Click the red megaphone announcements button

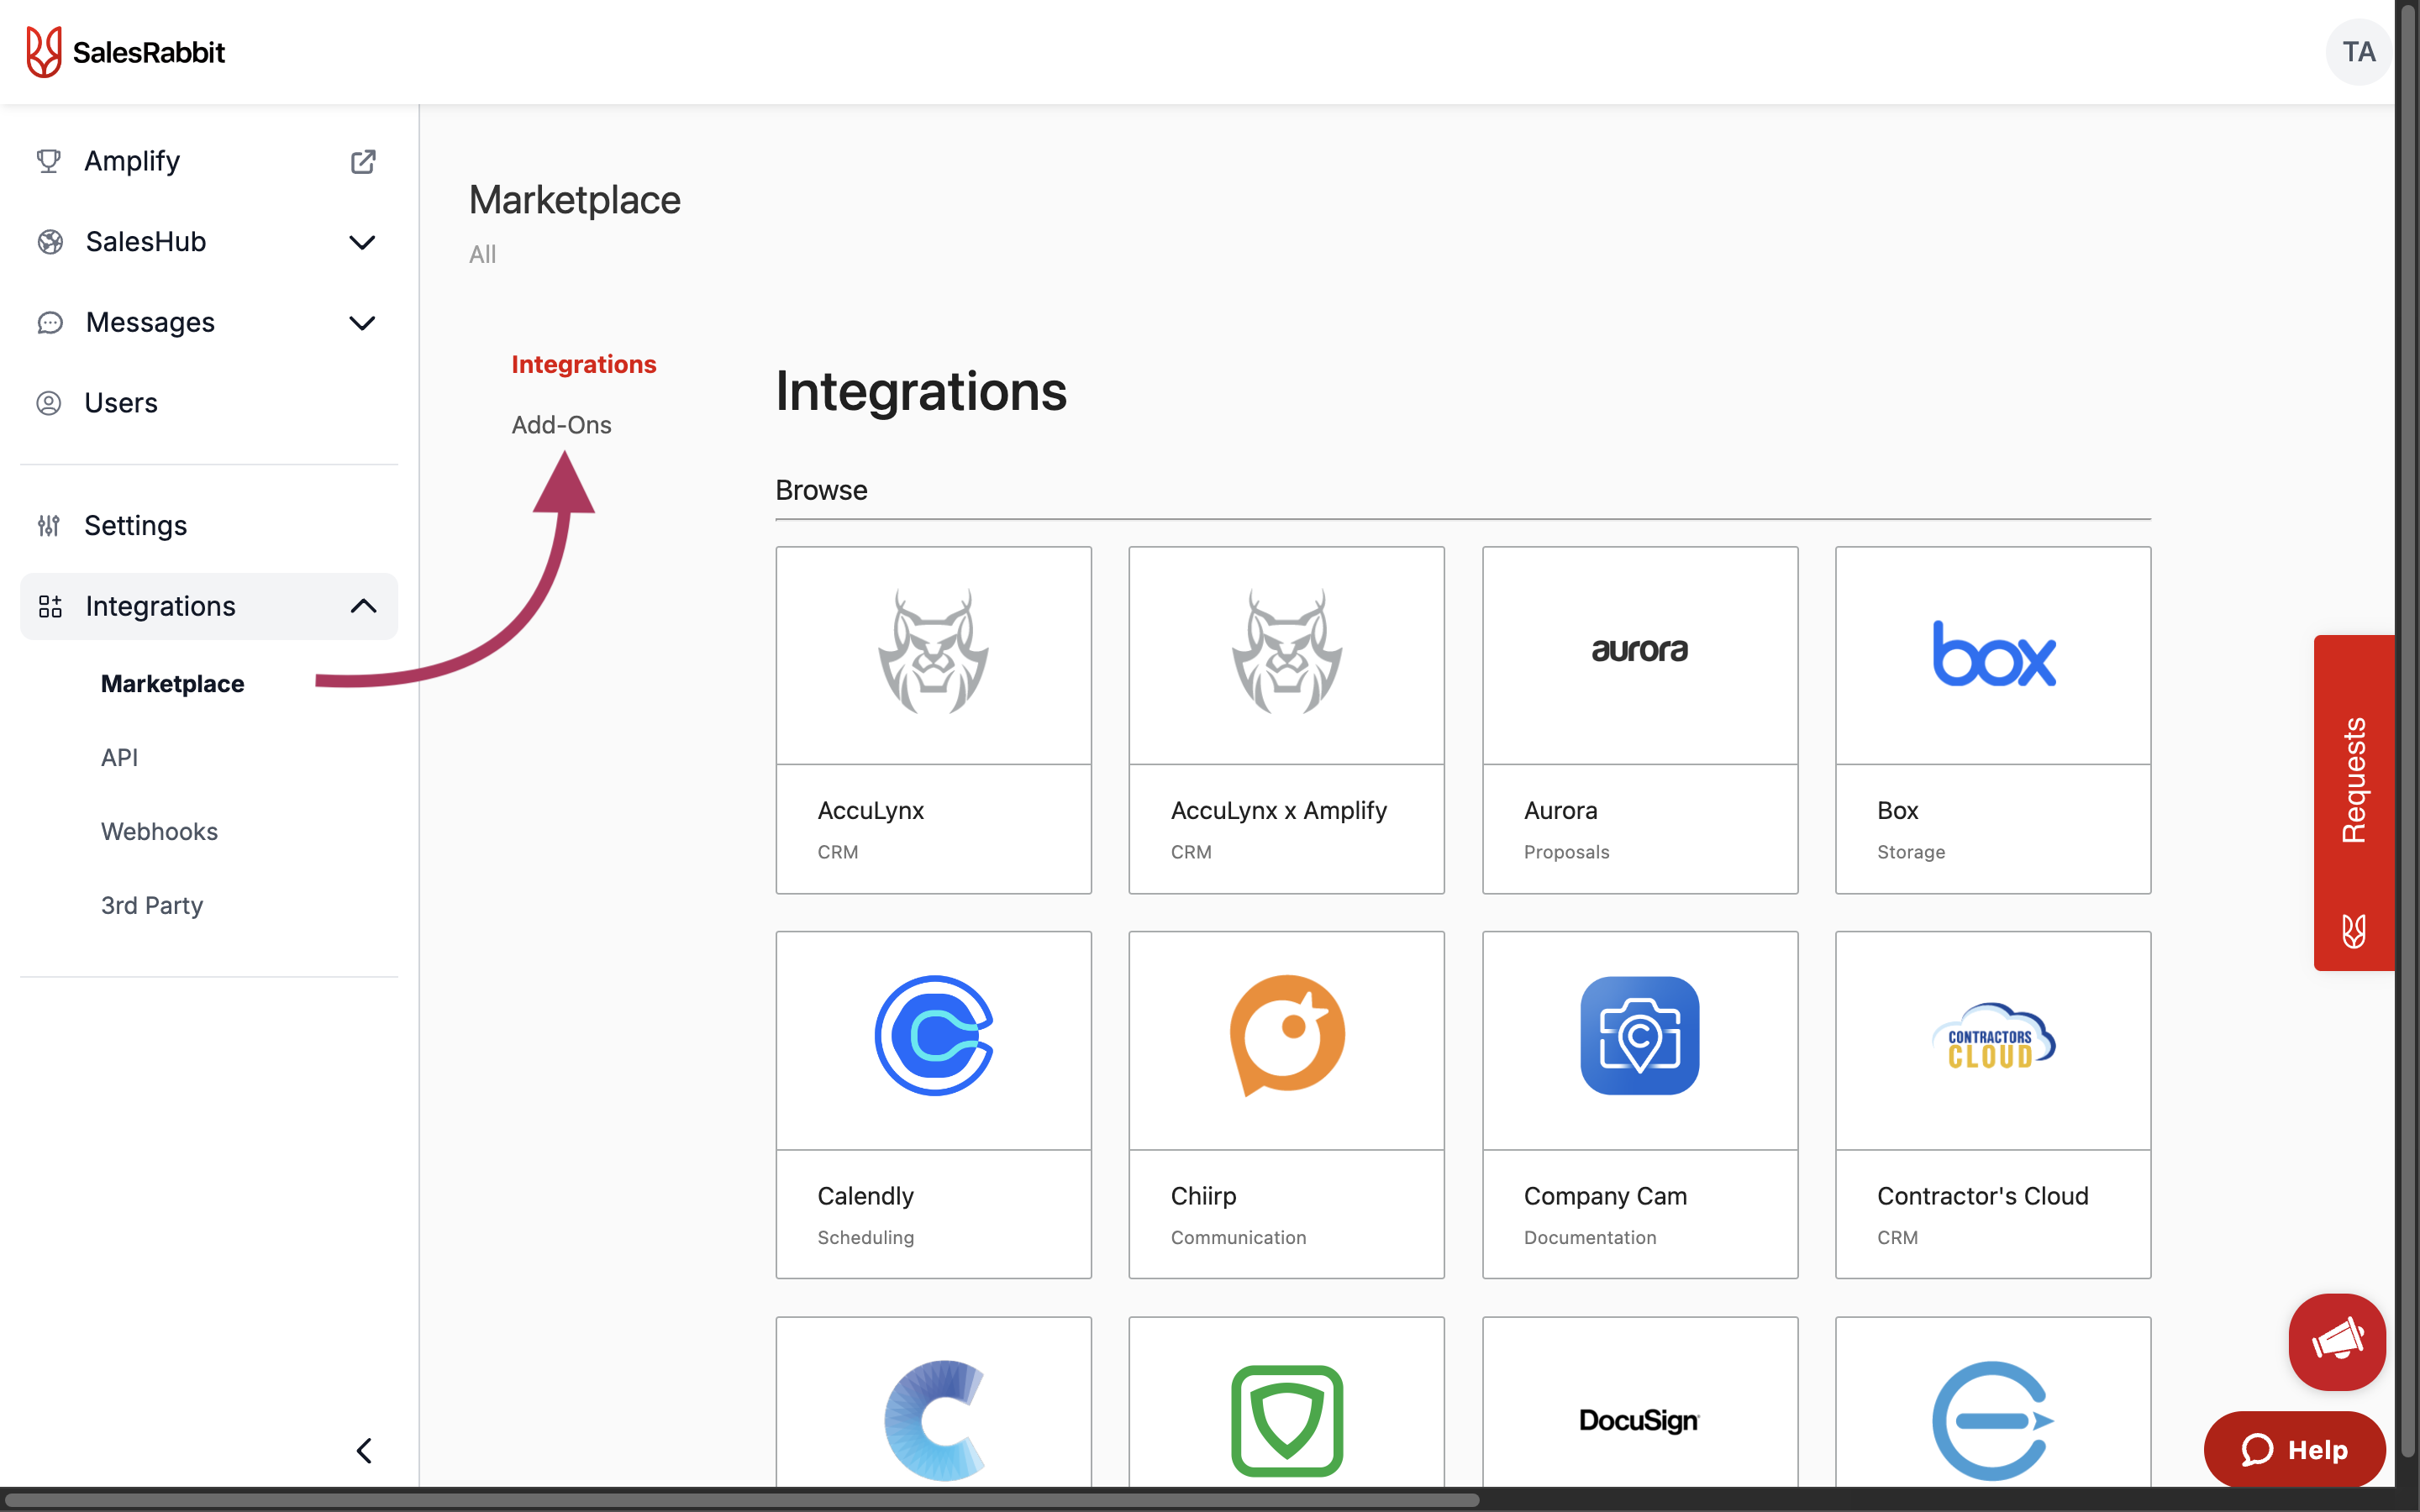tap(2337, 1341)
